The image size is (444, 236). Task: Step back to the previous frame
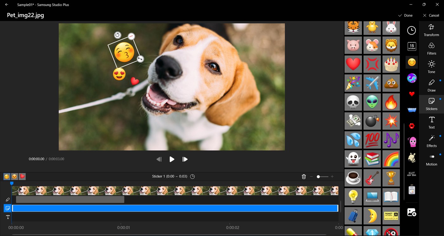[159, 159]
